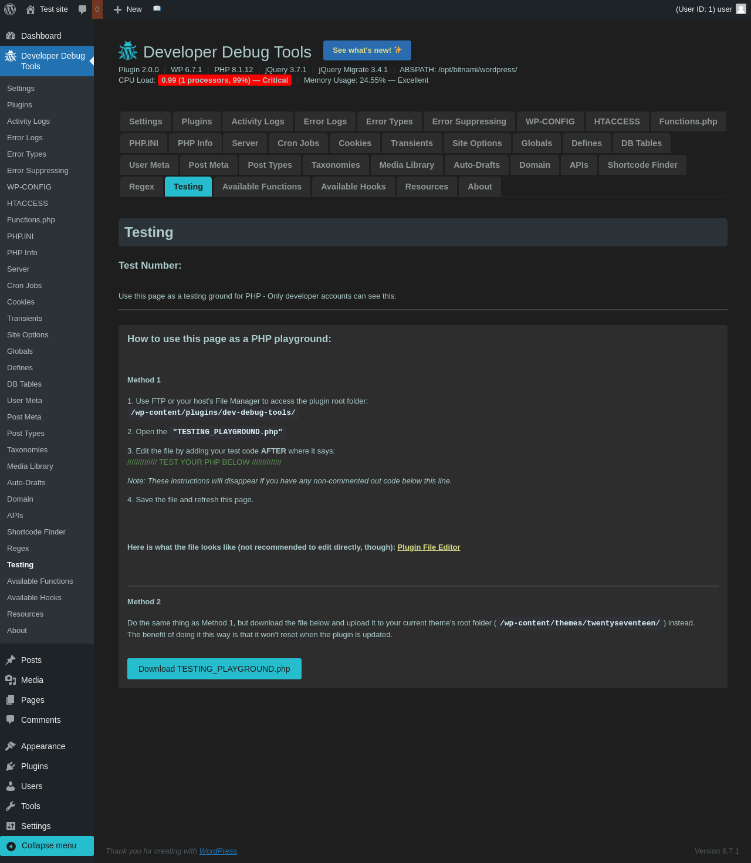This screenshot has width=751, height=863.
Task: Select the Error Suppressing tab
Action: coord(469,121)
